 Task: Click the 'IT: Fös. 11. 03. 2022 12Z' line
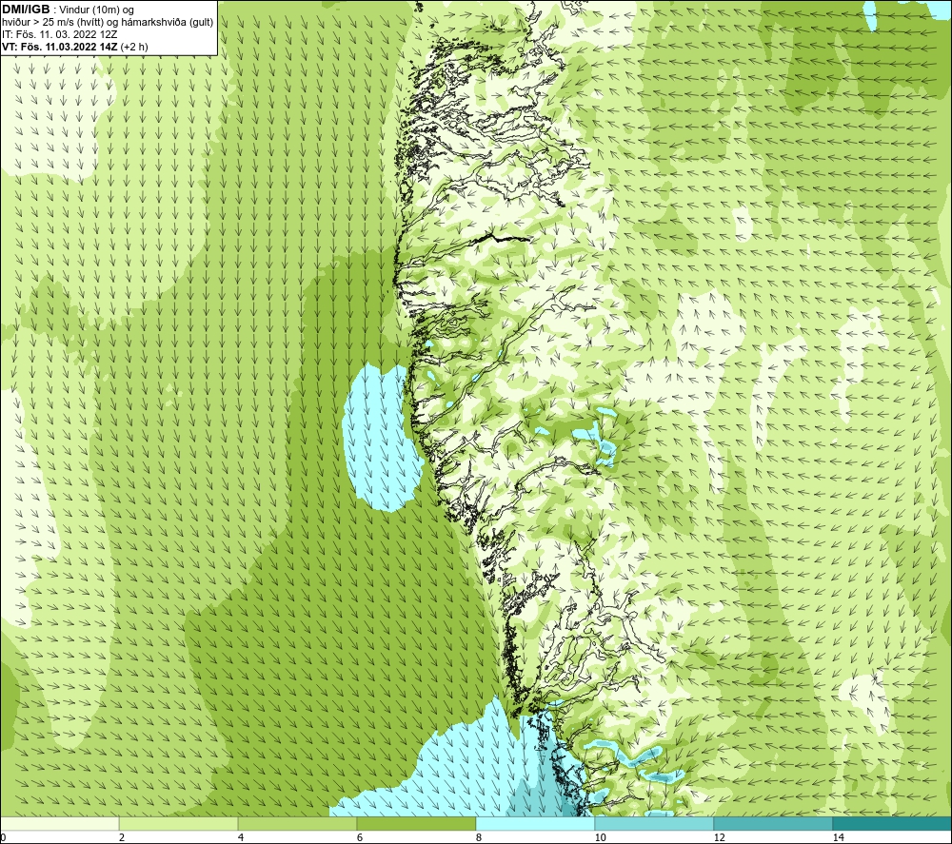(x=59, y=34)
